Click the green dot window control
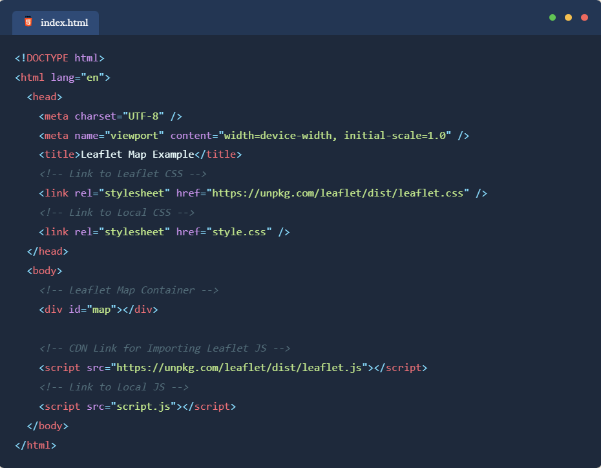 point(553,17)
